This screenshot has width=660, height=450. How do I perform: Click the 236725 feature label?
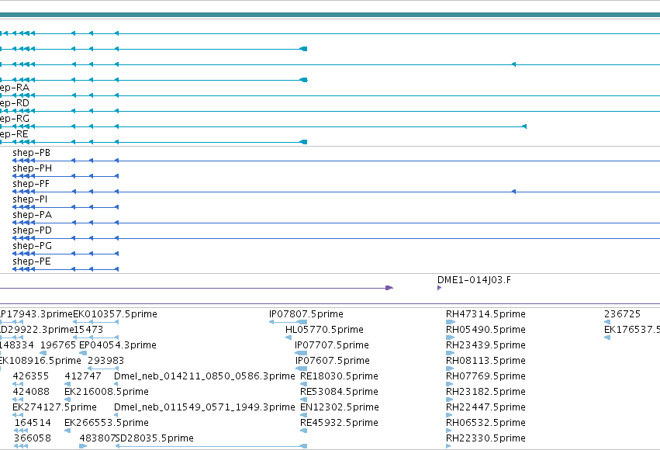(x=622, y=314)
